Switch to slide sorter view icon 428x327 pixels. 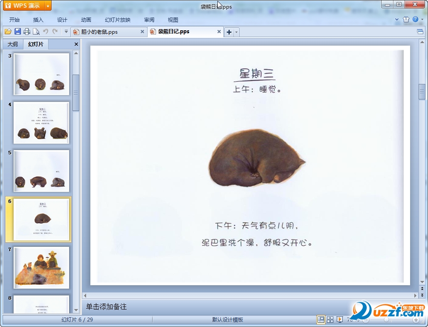click(330, 319)
